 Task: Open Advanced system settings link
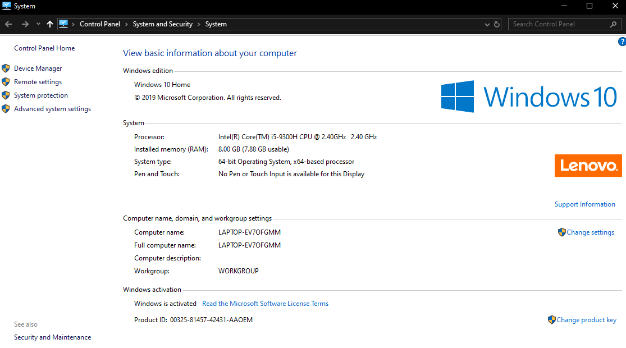pyautogui.click(x=52, y=109)
